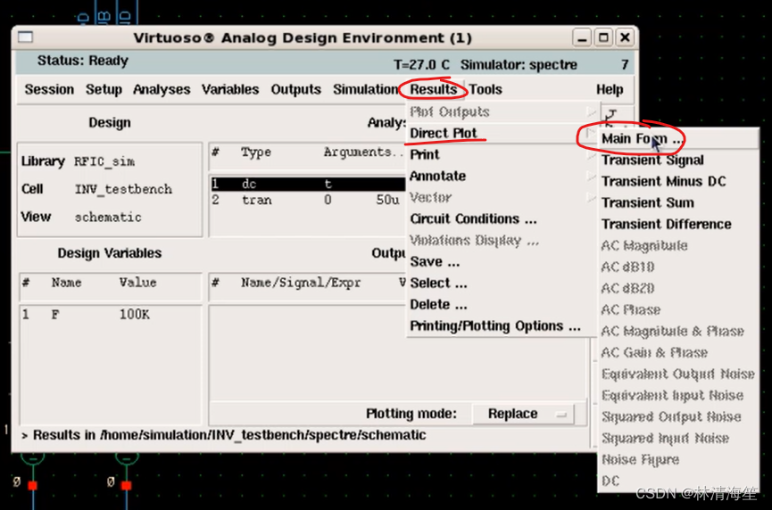Close the Analog Design Environment window

click(x=625, y=37)
